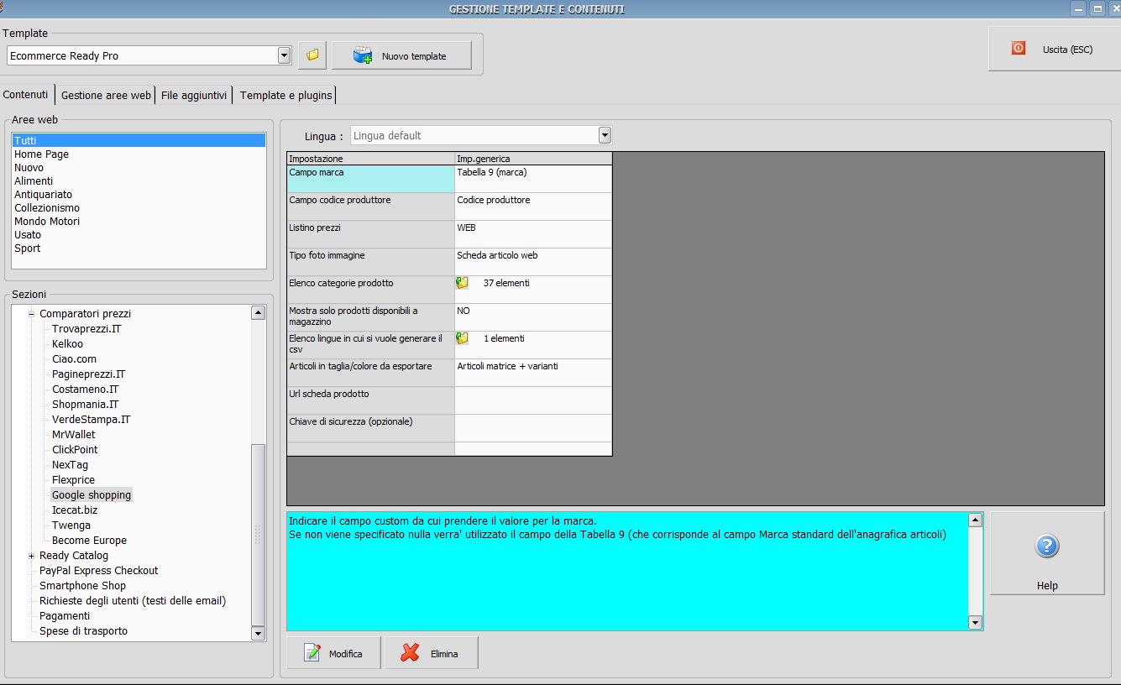Open the Help button with question mark
This screenshot has width=1121, height=685.
(x=1047, y=553)
